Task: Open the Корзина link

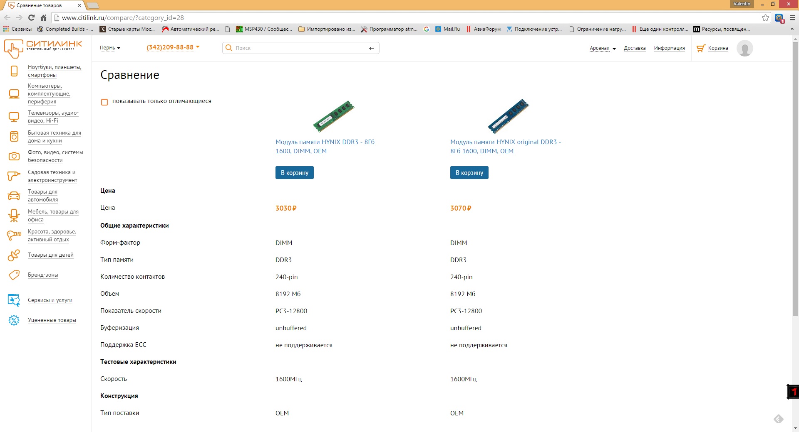Action: 718,48
